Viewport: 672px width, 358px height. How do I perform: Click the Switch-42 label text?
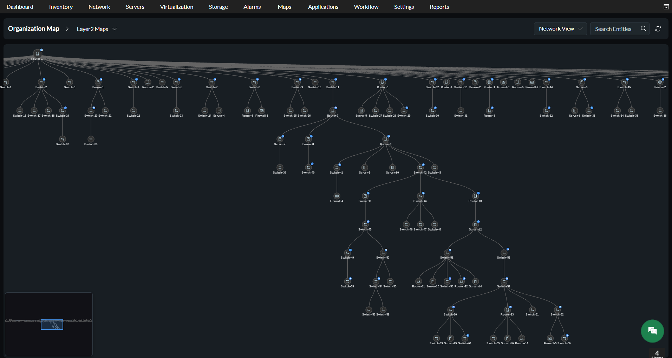tap(420, 173)
